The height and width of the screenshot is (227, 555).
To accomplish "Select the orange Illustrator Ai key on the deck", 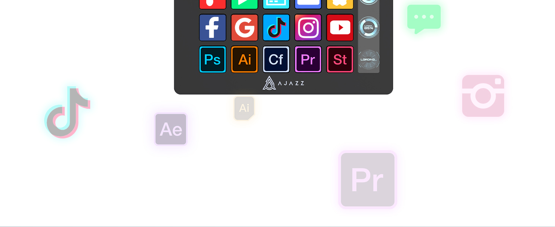I will click(245, 59).
